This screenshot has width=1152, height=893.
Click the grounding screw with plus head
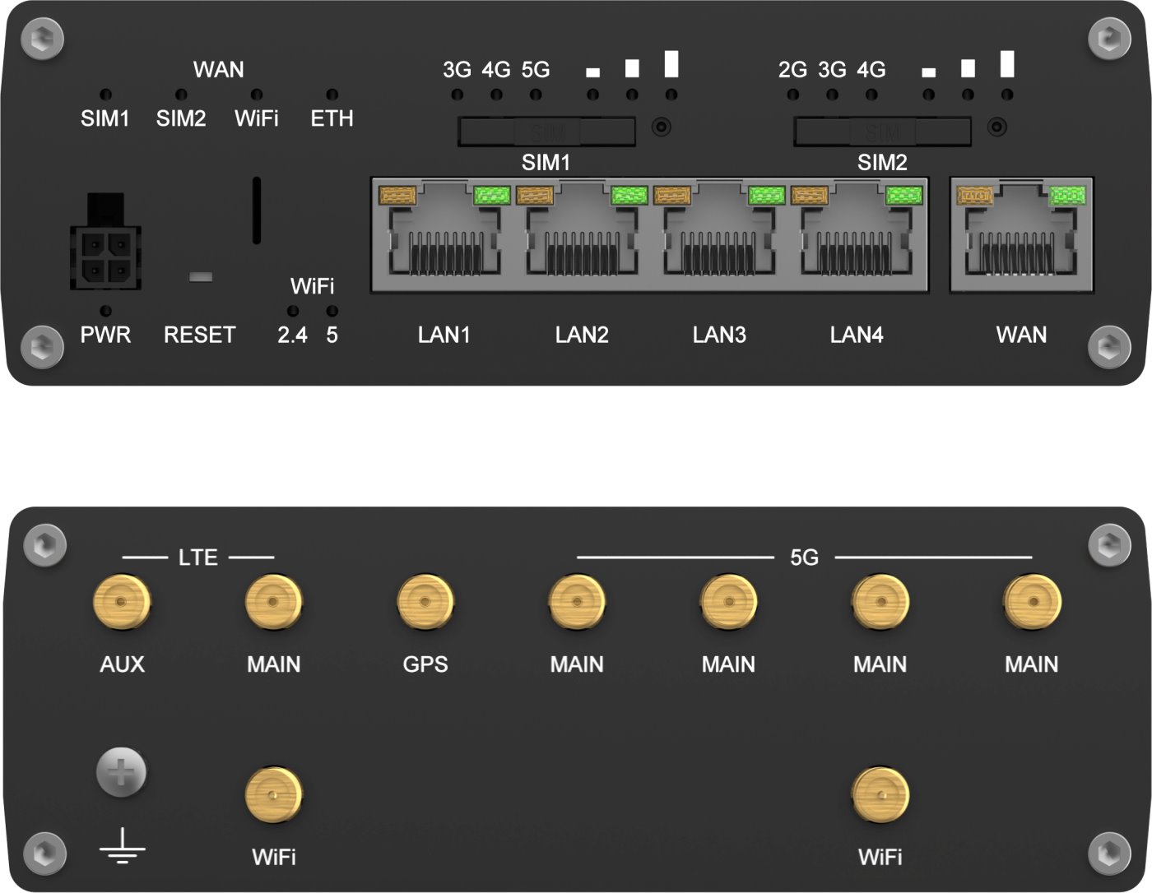[121, 772]
